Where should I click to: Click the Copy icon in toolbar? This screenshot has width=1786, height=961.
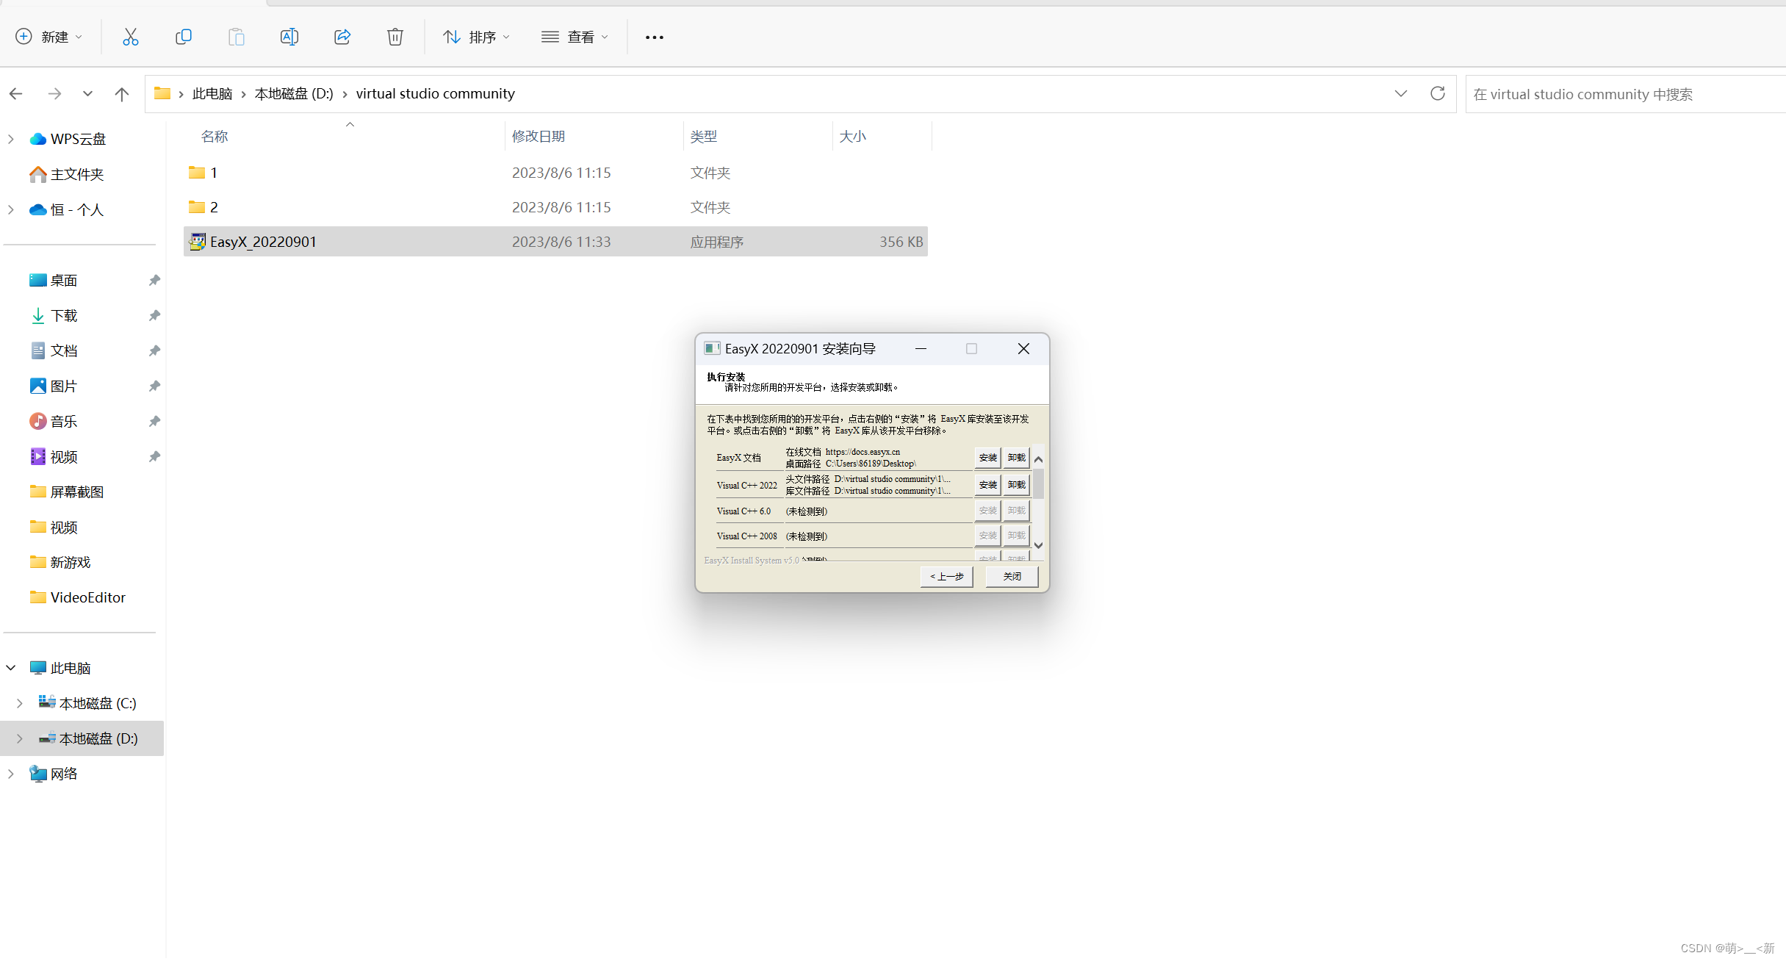click(x=184, y=37)
